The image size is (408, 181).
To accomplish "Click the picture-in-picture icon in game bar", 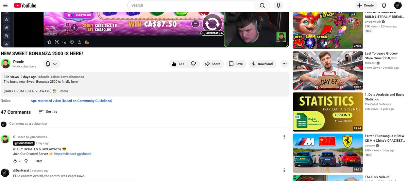I will [x=64, y=42].
